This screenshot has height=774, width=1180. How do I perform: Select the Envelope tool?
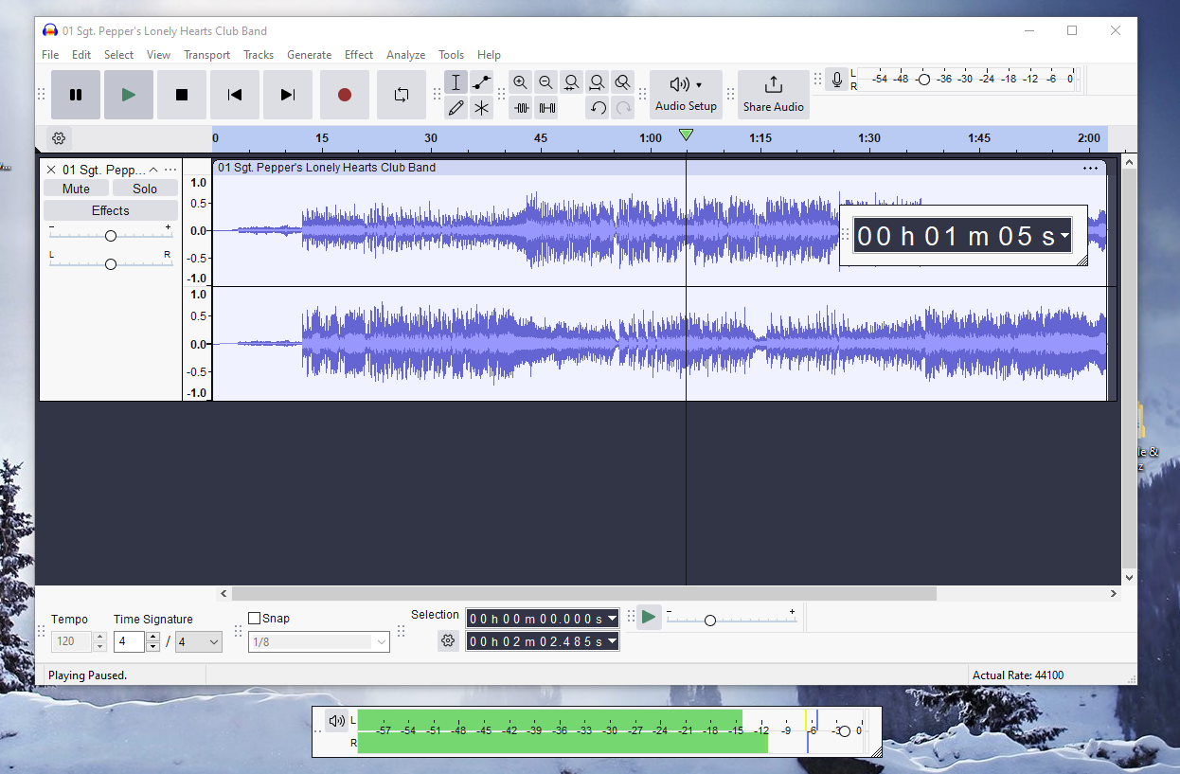tap(481, 82)
